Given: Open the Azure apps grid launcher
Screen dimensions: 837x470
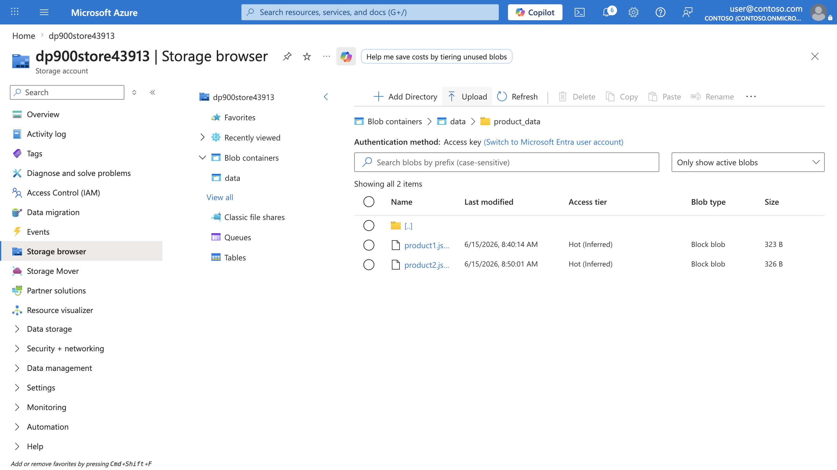Looking at the screenshot, I should [x=15, y=12].
